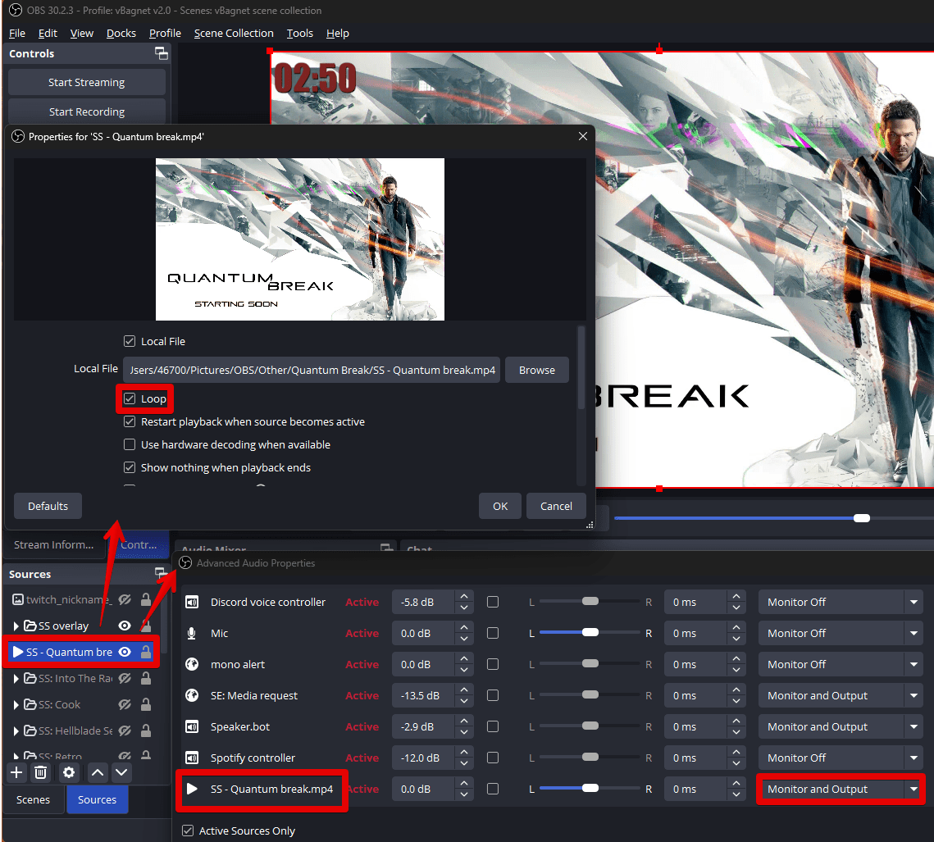Move source up with arrow icon
Image resolution: width=934 pixels, height=842 pixels.
pos(98,772)
